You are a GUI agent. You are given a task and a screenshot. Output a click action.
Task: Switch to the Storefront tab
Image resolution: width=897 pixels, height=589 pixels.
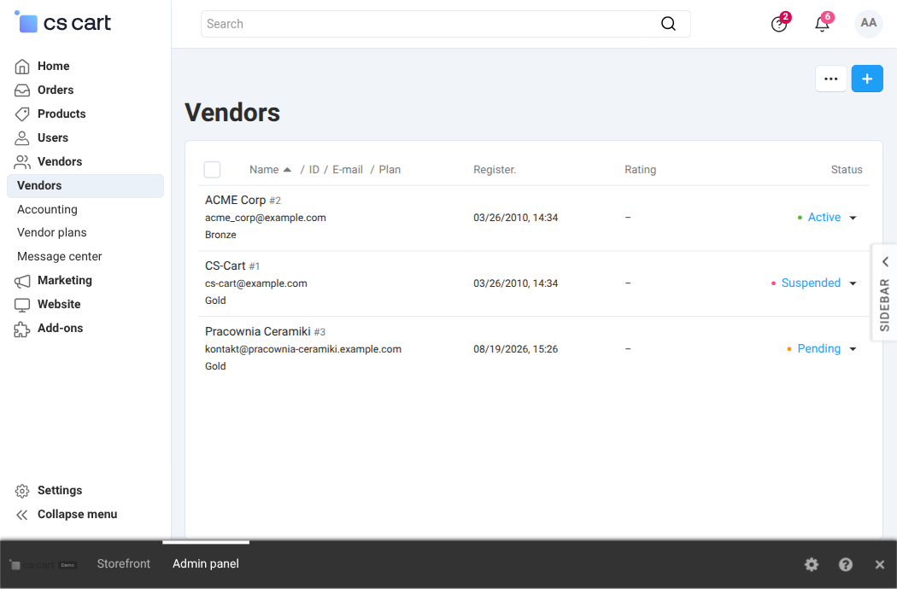[124, 564]
